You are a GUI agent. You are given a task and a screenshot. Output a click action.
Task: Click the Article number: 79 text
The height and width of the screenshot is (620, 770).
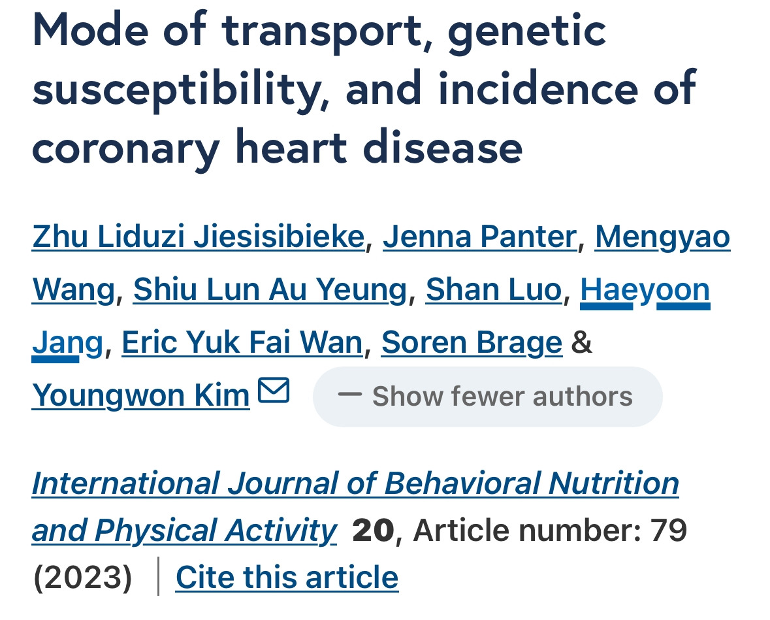(x=550, y=530)
